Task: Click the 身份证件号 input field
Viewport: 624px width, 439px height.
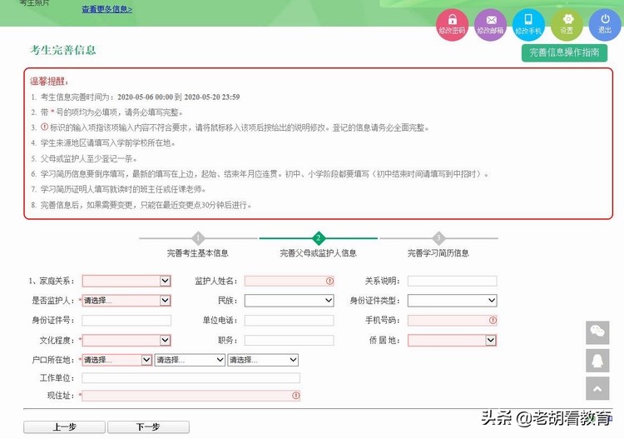Action: click(x=126, y=320)
